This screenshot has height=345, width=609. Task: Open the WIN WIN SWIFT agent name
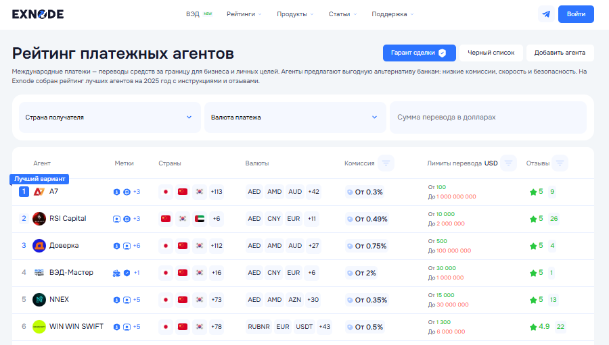[x=76, y=326]
